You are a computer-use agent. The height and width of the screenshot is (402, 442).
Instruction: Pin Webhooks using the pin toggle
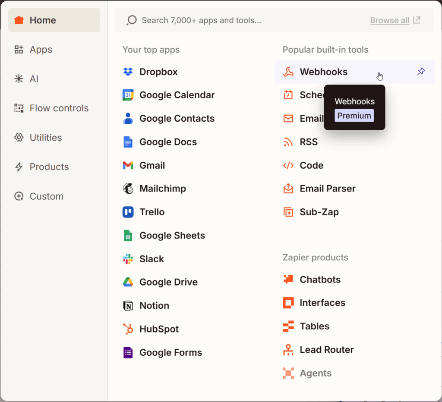pyautogui.click(x=421, y=72)
